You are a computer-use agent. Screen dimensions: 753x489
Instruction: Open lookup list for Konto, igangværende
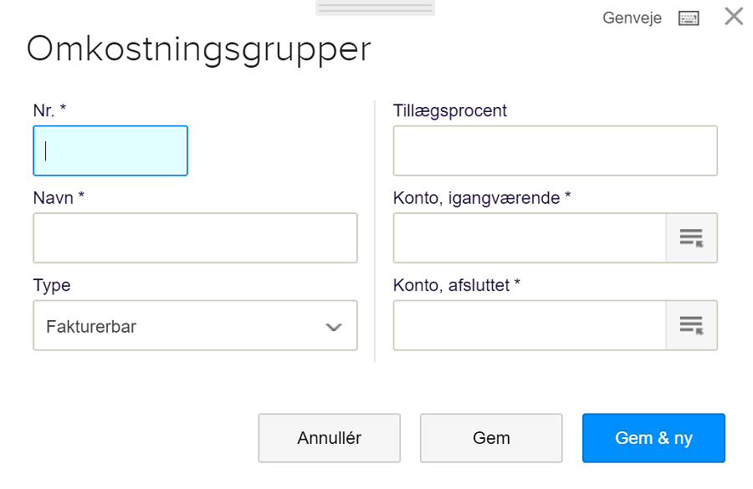[692, 238]
